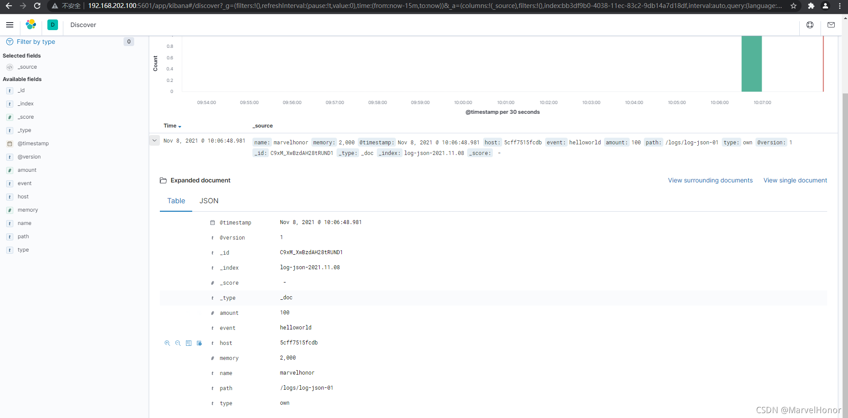This screenshot has height=418, width=848.
Task: Filter for field present using the filter icon
Action: [199, 343]
